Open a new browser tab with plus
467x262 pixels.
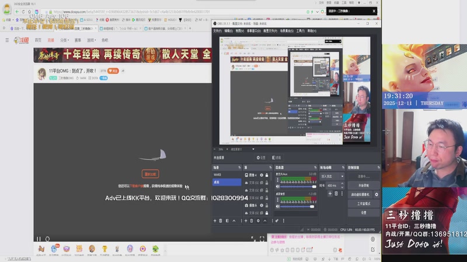tap(190, 29)
